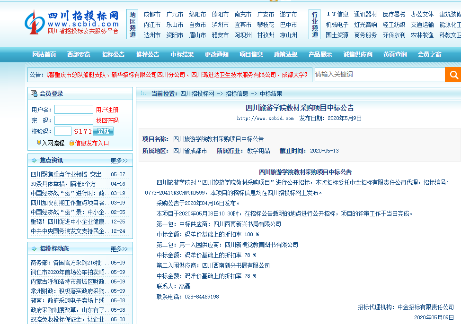Select 乐山市 region link
461x324 pixels.
[175, 25]
